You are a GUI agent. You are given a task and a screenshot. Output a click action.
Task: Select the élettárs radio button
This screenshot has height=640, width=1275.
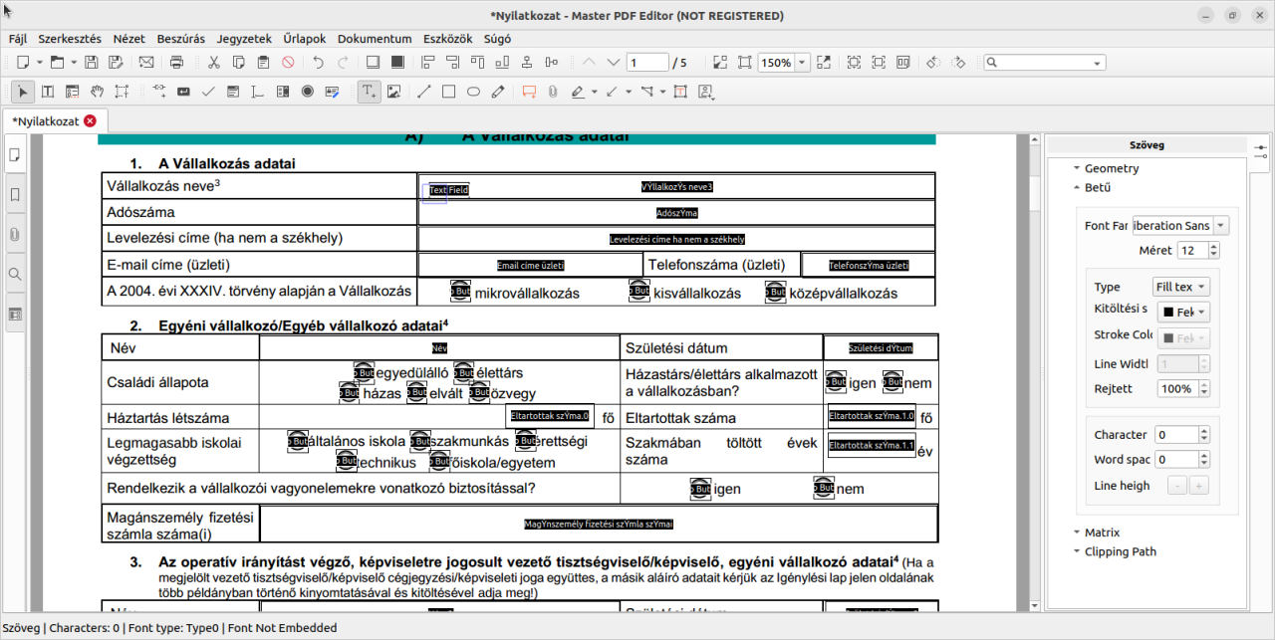pos(463,372)
